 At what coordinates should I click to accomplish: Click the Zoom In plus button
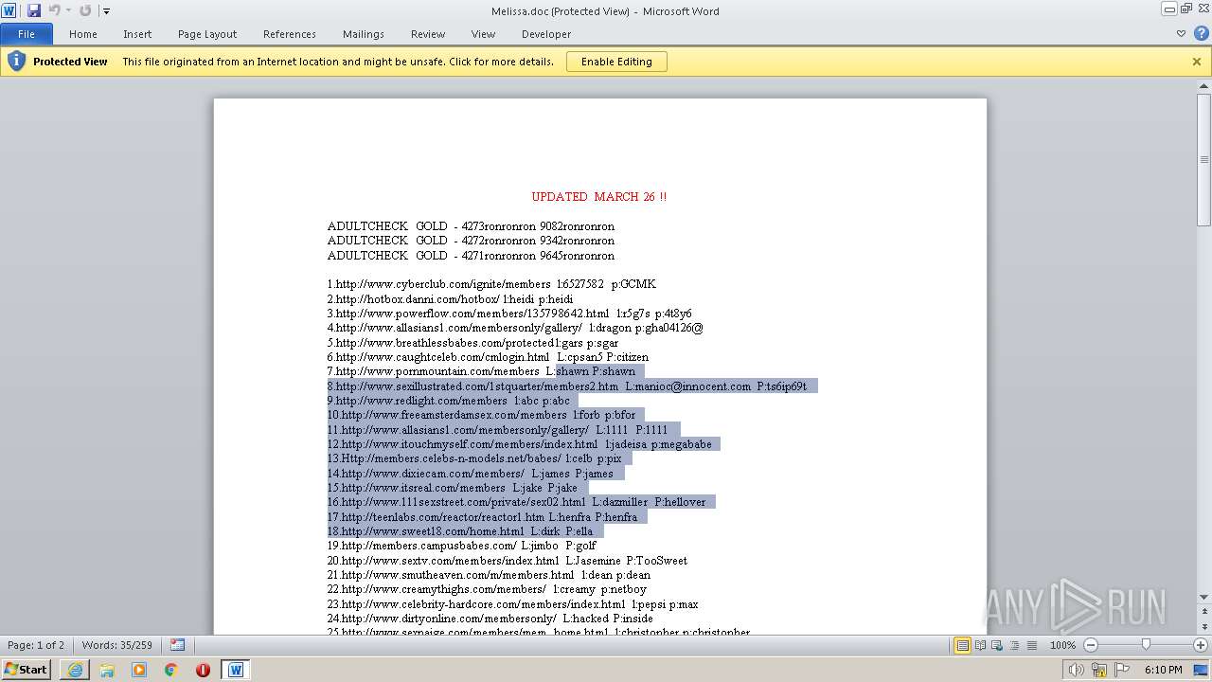click(x=1200, y=645)
